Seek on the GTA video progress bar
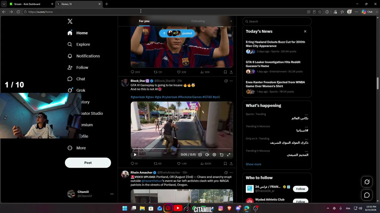 (x=182, y=149)
